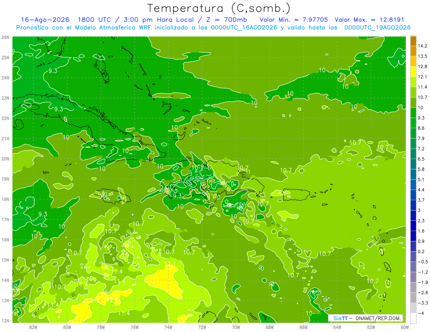
Task: Click the dark blue swatch between 1.6 and 2.3
Action: click(x=414, y=226)
